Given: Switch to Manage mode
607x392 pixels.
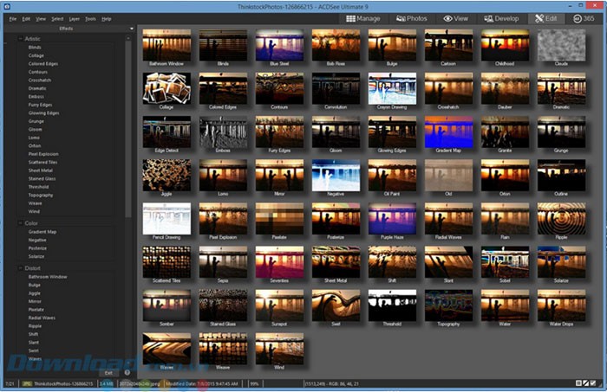Looking at the screenshot, I should [363, 17].
